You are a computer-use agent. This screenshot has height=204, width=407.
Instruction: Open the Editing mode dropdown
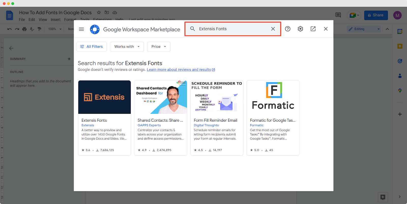tap(364, 29)
